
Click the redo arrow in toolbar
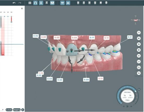[x=20, y=3]
